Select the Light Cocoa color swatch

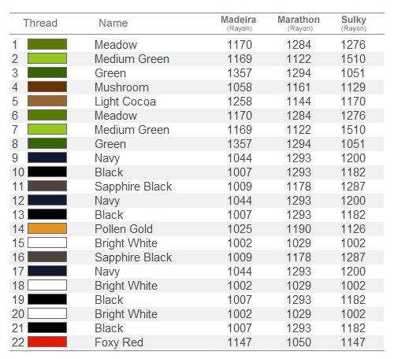(47, 101)
